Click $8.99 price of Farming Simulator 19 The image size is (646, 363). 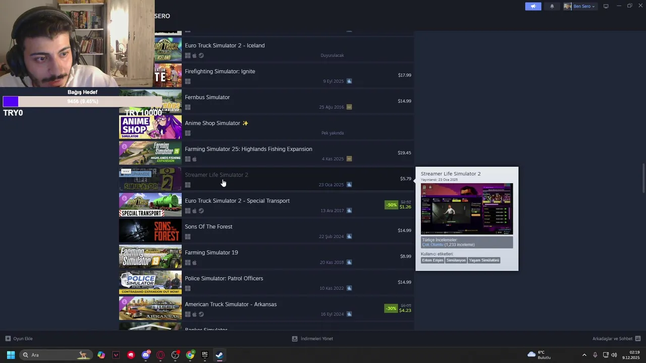[406, 256]
